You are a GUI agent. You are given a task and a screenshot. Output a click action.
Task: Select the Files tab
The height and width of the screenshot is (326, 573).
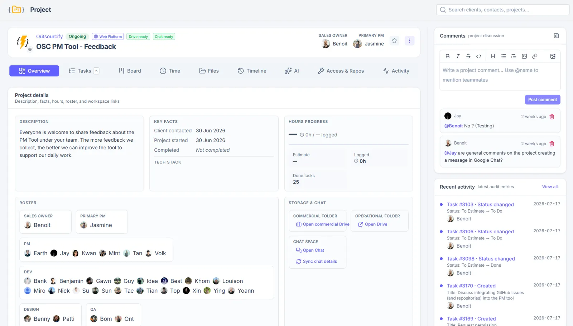(x=209, y=71)
